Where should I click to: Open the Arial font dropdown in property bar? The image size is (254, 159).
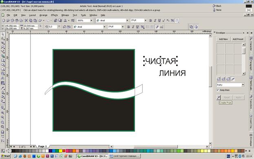pyautogui.click(x=104, y=27)
